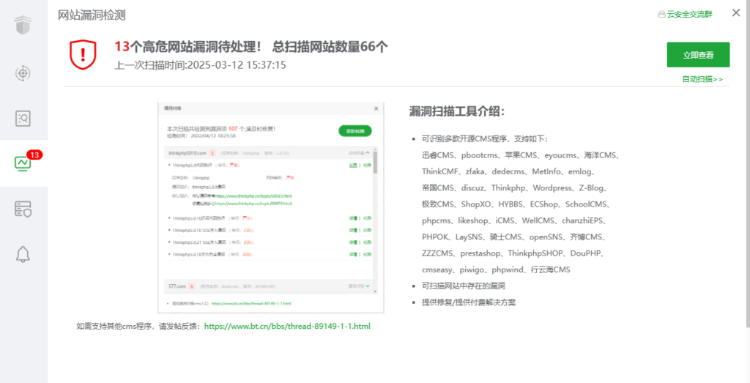The height and width of the screenshot is (383, 750).
Task: Click the 立即查看 button
Action: click(x=698, y=55)
